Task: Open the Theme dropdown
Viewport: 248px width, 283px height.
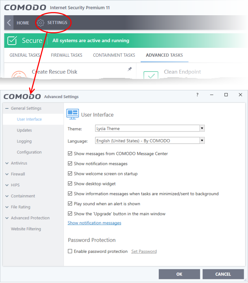Action: point(202,128)
